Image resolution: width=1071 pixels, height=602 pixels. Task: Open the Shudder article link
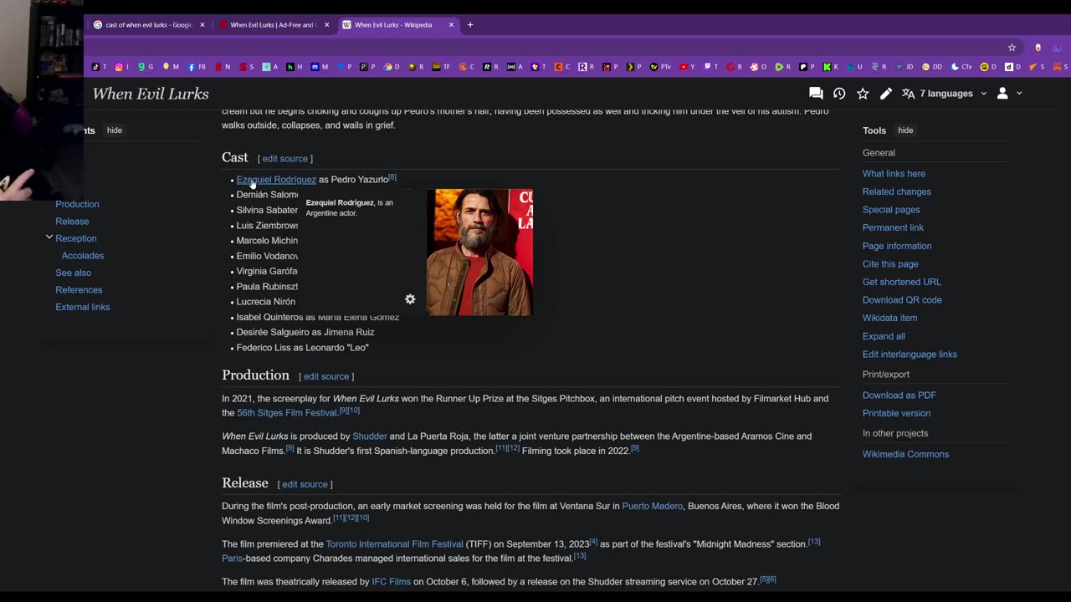click(370, 436)
